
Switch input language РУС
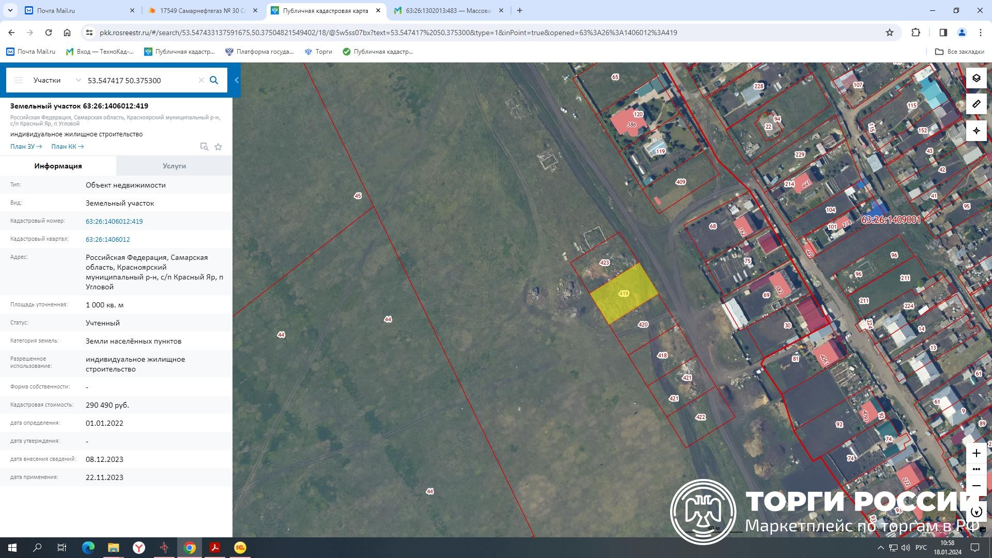click(x=921, y=548)
